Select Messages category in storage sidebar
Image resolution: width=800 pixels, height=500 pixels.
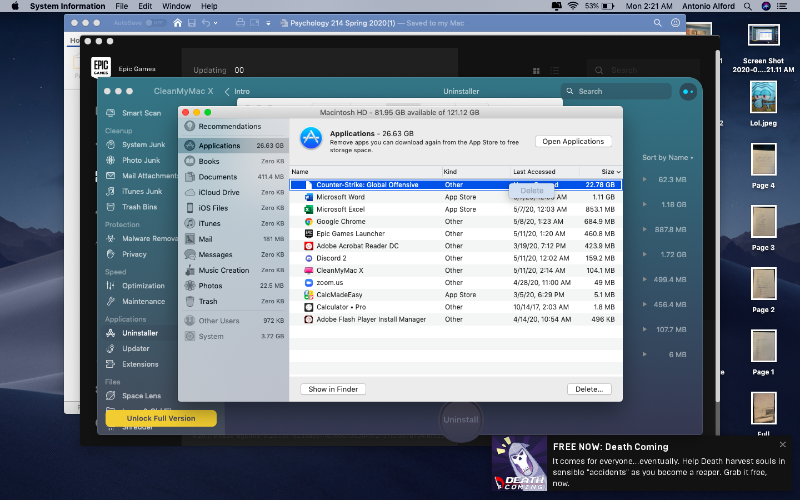233,254
